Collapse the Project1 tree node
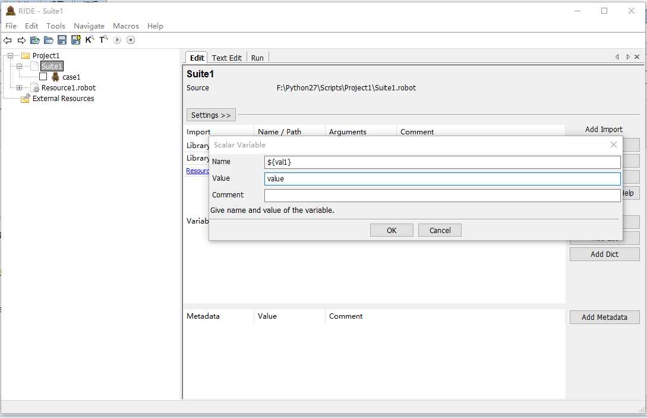 pos(10,55)
